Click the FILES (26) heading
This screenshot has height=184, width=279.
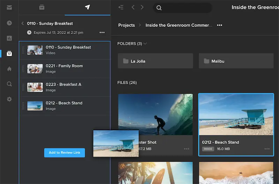[x=127, y=83]
